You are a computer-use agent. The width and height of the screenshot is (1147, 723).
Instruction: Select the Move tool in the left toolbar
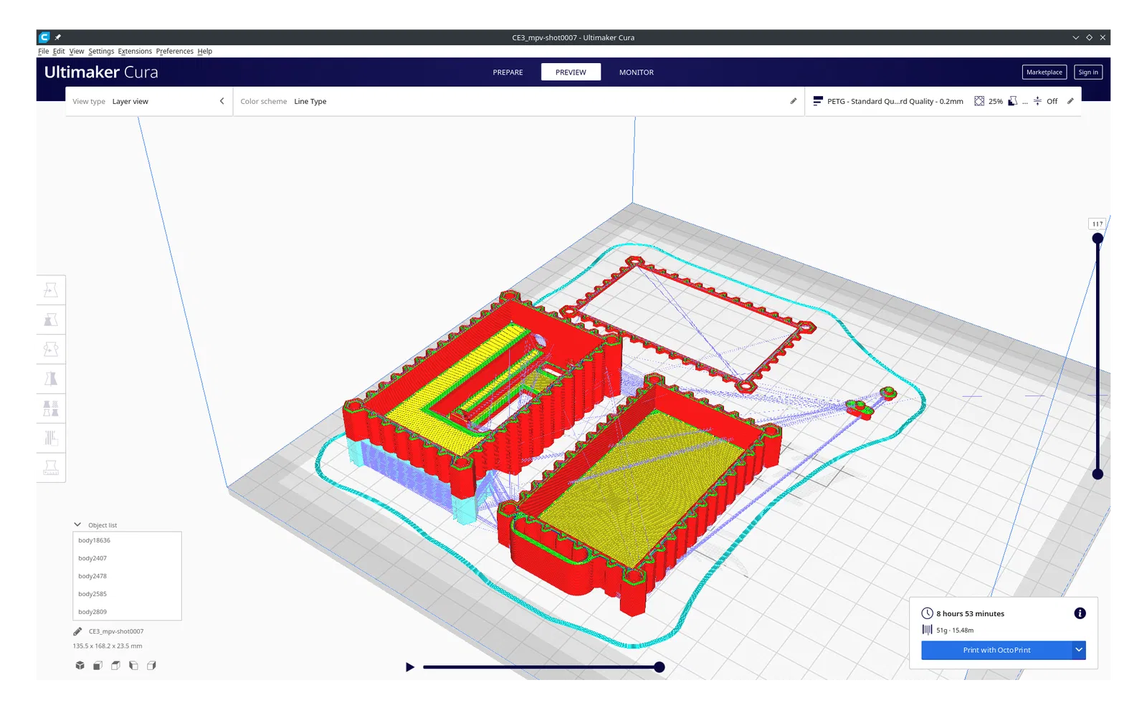(x=51, y=290)
